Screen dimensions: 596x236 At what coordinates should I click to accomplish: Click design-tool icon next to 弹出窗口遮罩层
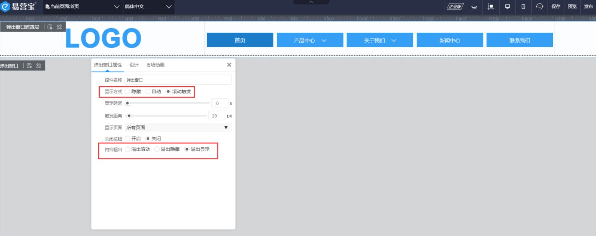pos(59,27)
